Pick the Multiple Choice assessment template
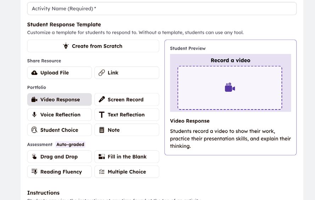Screen dimensions: 315x200 click(x=127, y=172)
